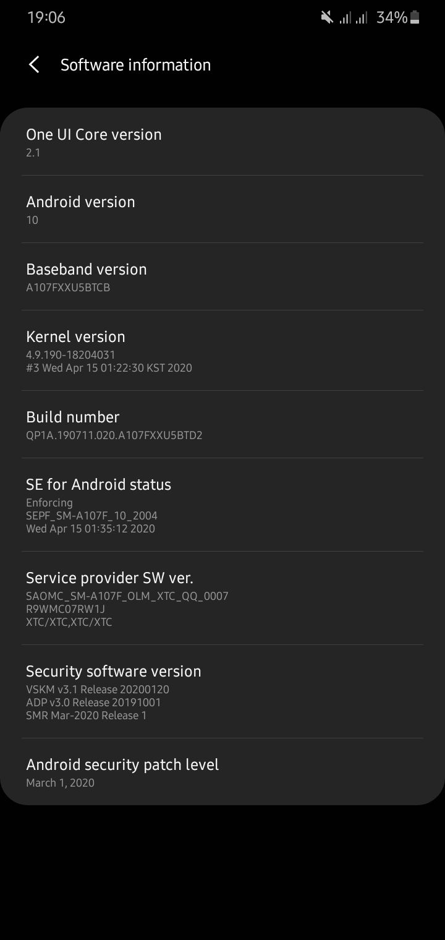Image resolution: width=445 pixels, height=940 pixels.
Task: Tap the first SIM signal strength icon
Action: coord(345,18)
